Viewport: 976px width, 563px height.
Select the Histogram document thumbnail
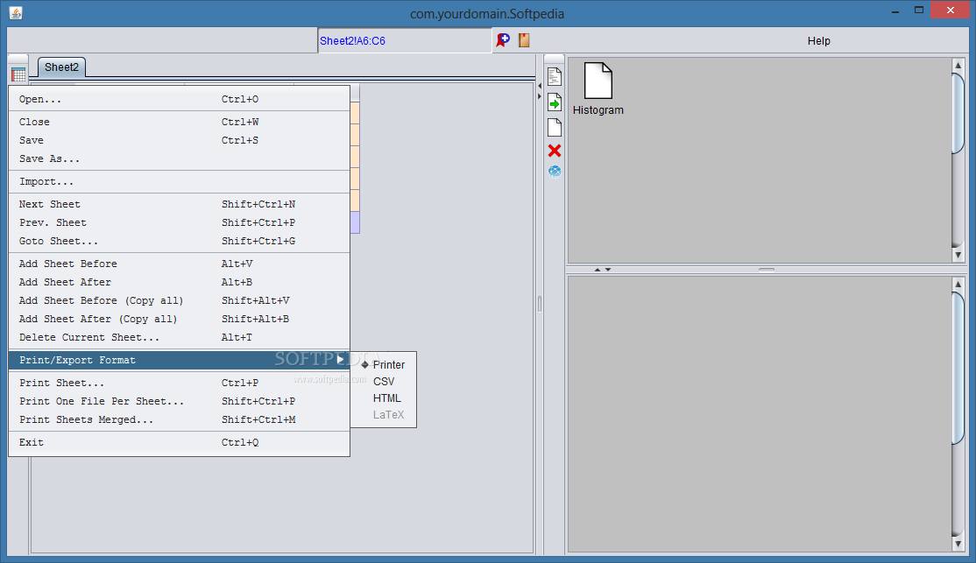(x=598, y=89)
